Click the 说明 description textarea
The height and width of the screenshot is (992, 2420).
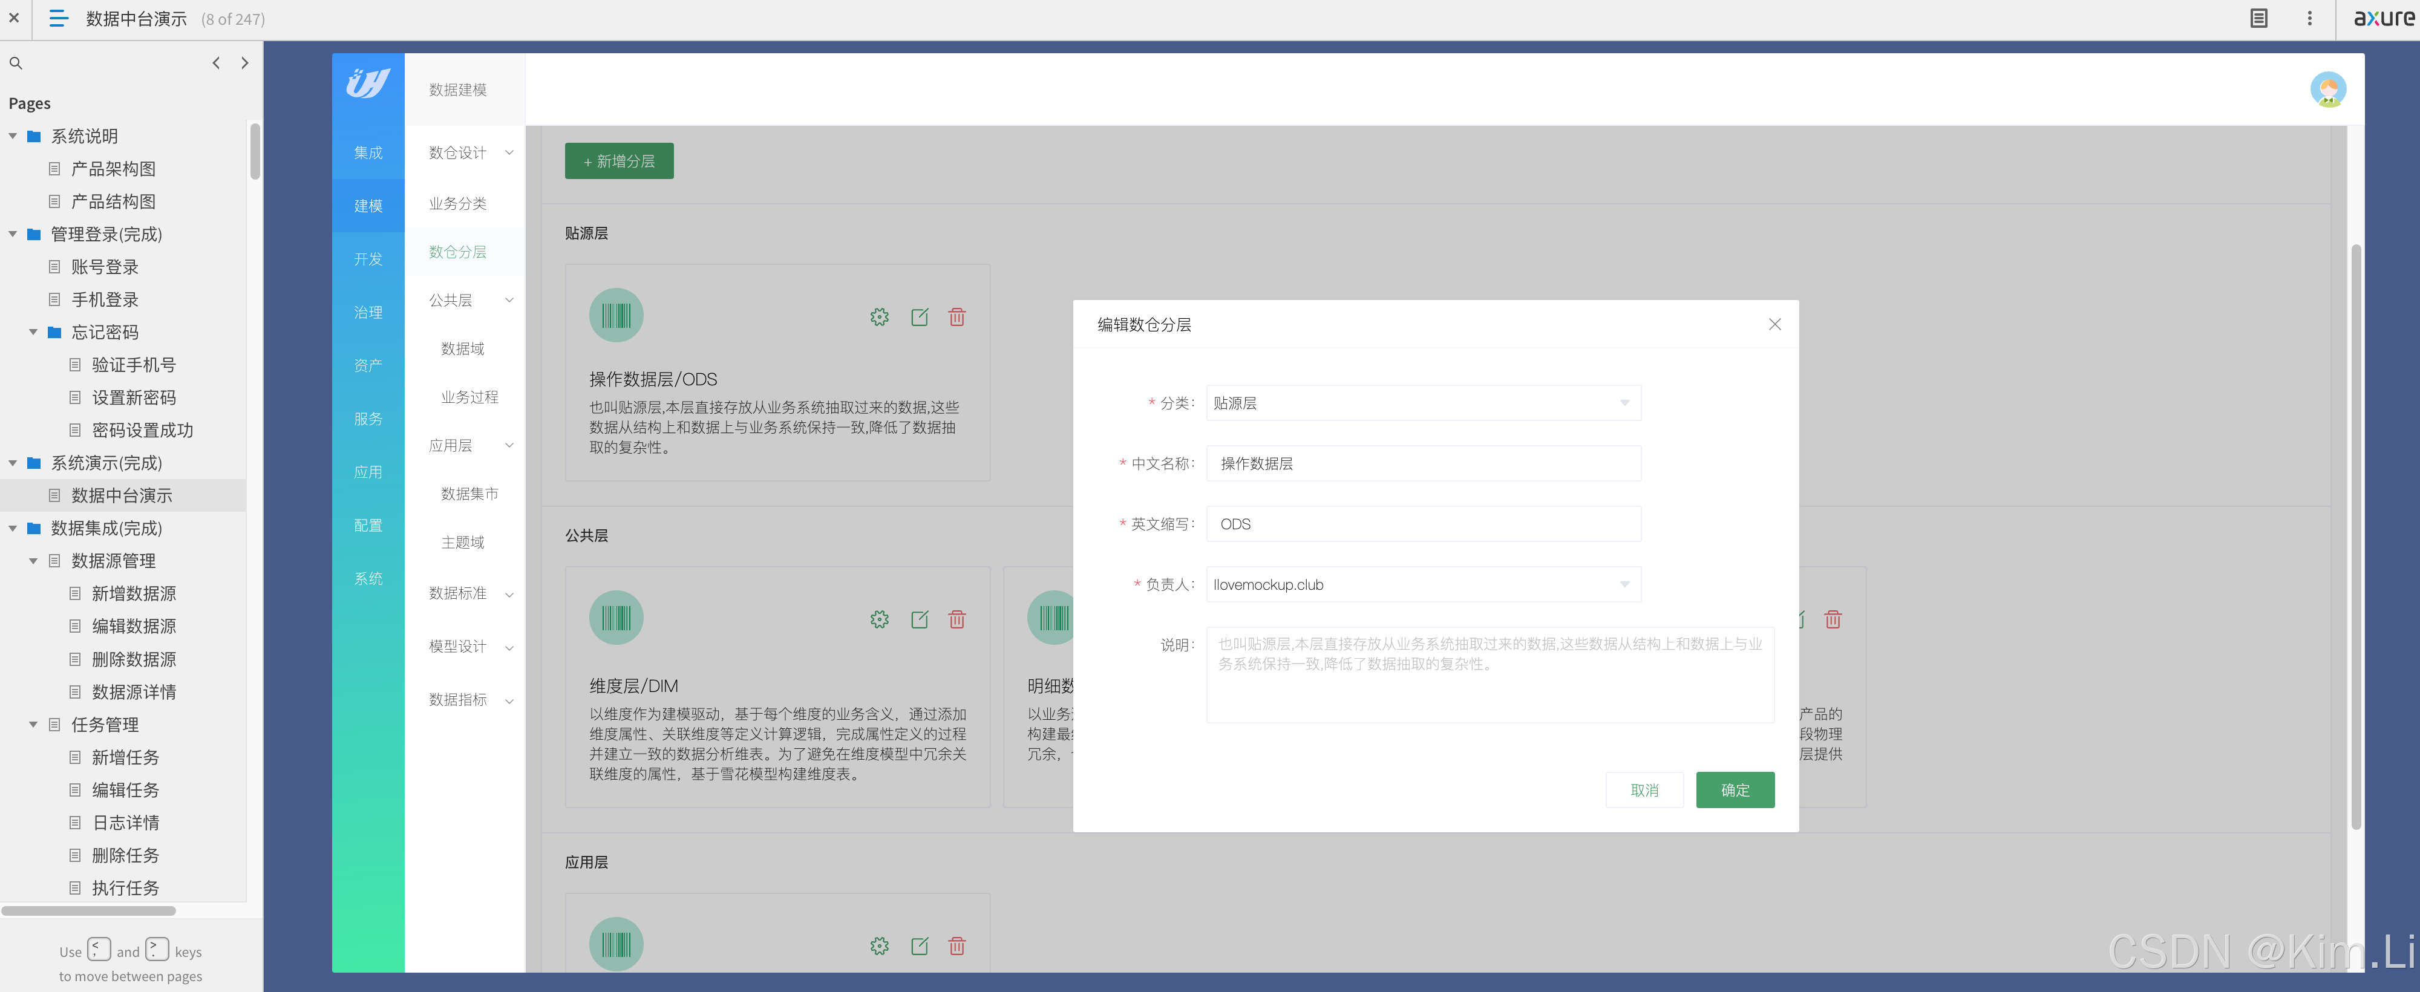click(x=1490, y=674)
